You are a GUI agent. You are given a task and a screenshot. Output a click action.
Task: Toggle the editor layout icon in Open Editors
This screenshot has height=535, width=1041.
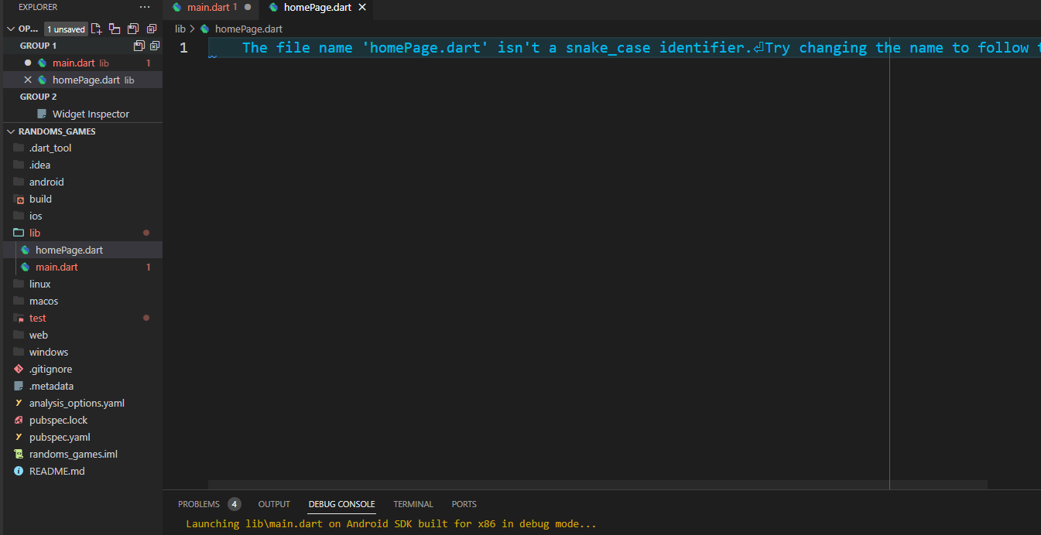115,29
